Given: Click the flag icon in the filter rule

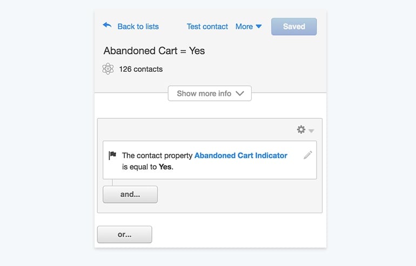Looking at the screenshot, I should 112,155.
